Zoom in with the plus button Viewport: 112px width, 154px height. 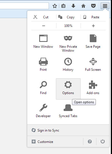click(93, 26)
